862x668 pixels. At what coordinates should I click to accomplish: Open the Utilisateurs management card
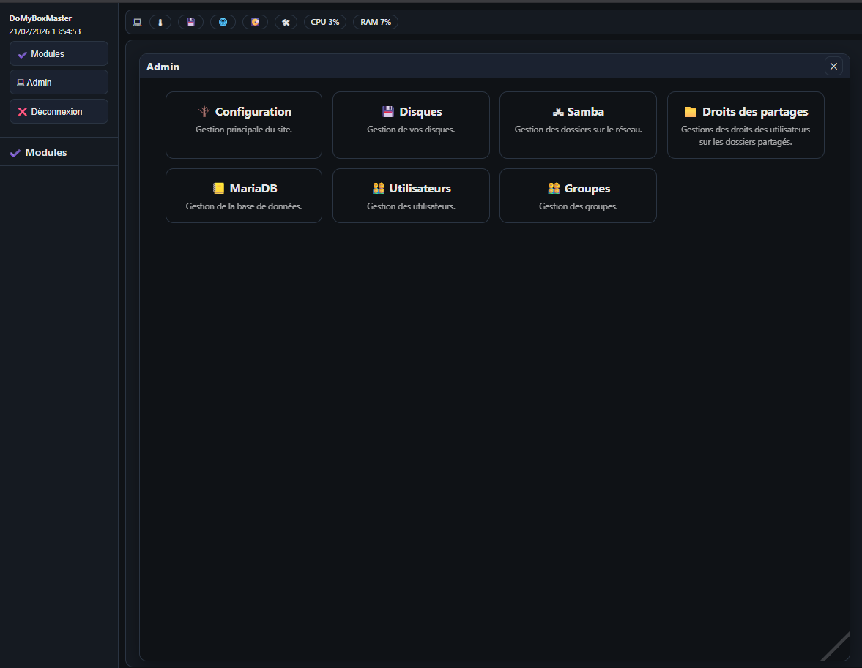coord(411,195)
